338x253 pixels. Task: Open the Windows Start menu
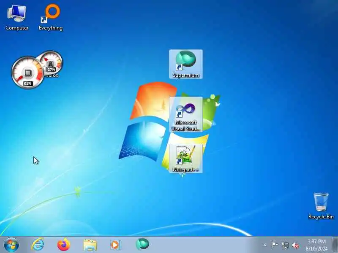tap(11, 245)
